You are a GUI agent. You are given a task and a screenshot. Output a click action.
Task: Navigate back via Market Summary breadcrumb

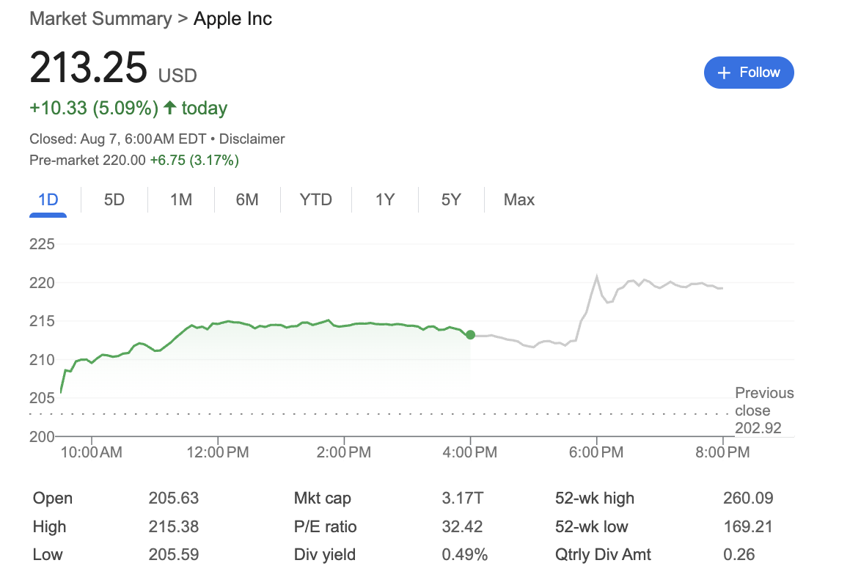(x=101, y=19)
